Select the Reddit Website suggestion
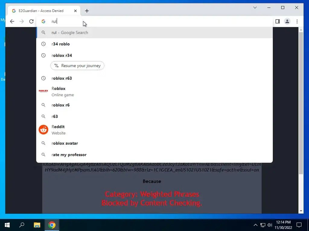Image resolution: width=309 pixels, height=231 pixels. 154,130
